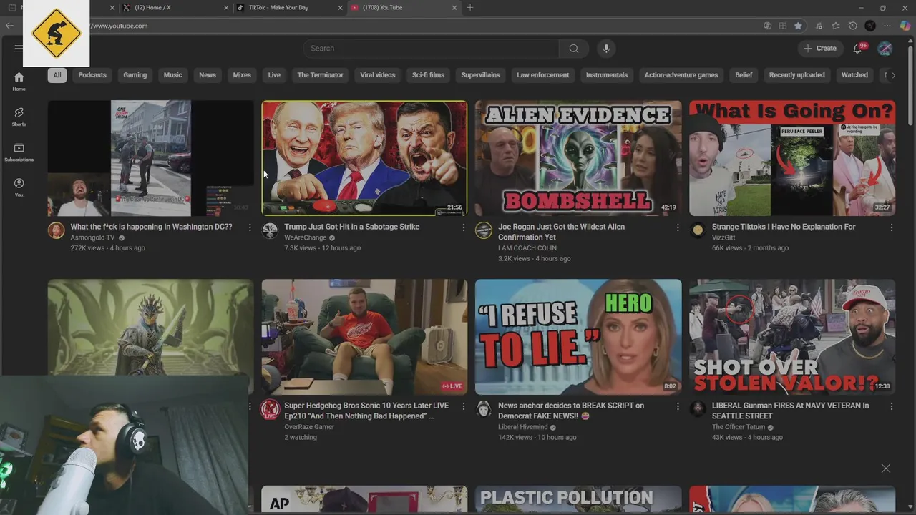Go to Home in the sidebar
This screenshot has width=916, height=515.
click(x=19, y=82)
